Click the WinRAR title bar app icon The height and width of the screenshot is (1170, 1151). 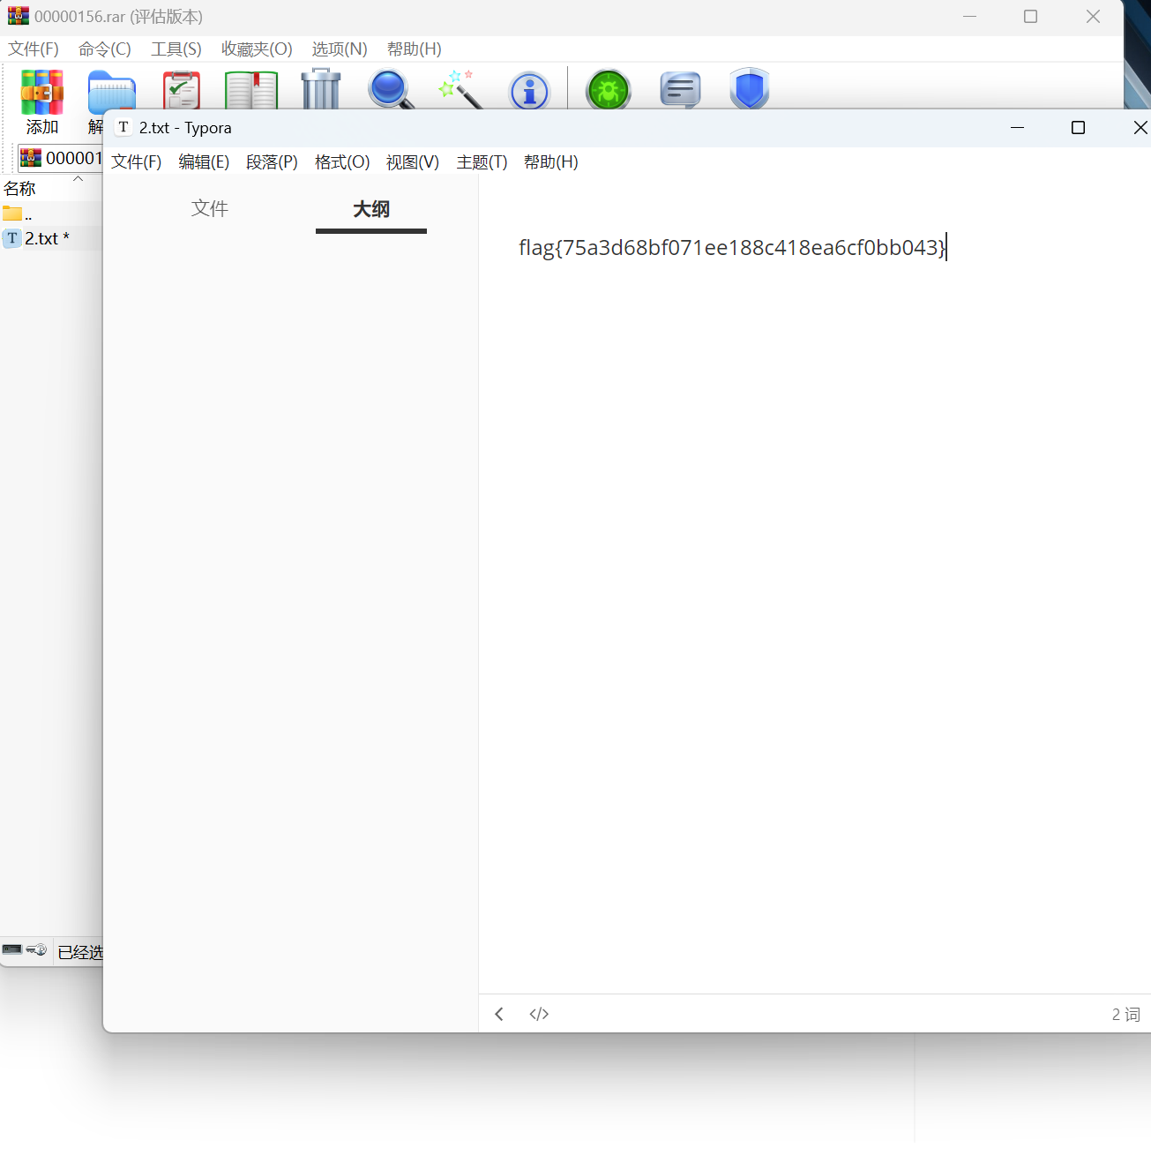[18, 16]
